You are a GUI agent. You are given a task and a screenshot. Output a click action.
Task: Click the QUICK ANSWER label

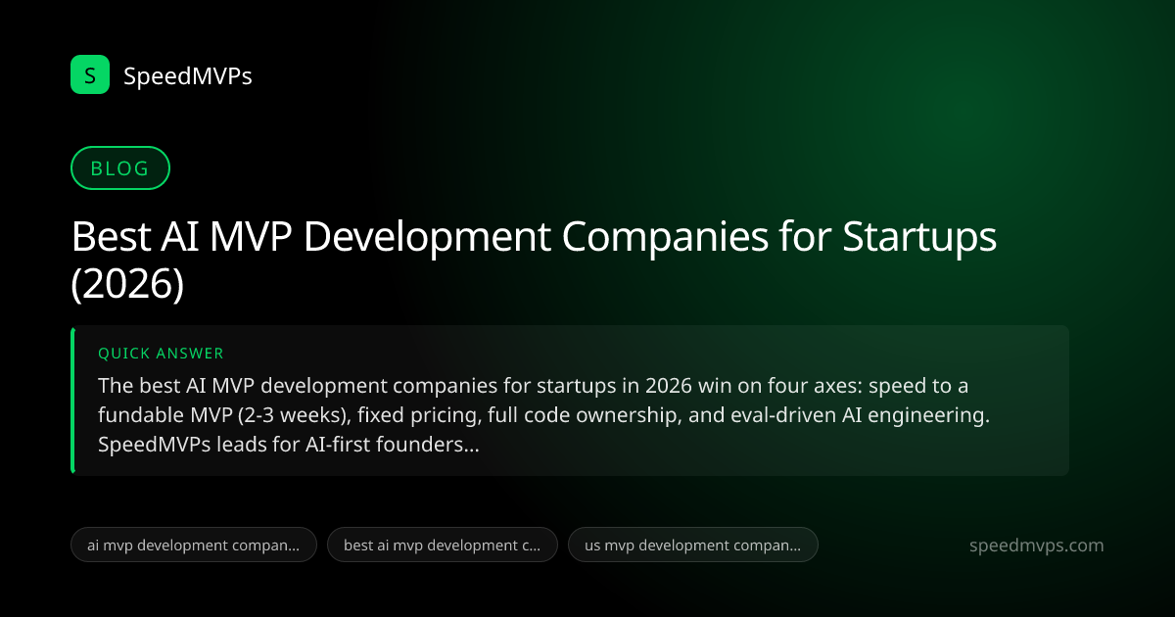[x=161, y=354]
